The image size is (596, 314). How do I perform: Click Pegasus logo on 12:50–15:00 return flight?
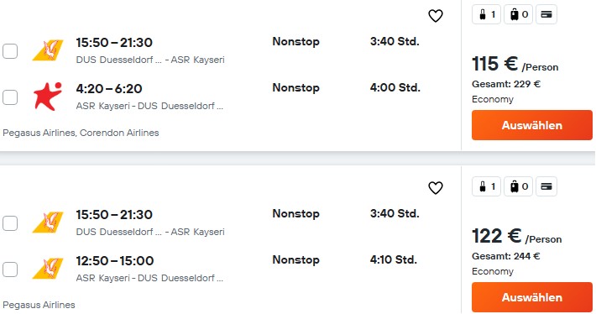click(x=48, y=269)
